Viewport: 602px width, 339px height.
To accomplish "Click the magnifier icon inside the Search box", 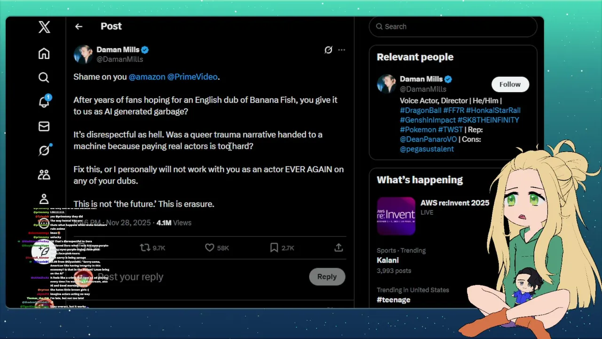I will [x=379, y=27].
